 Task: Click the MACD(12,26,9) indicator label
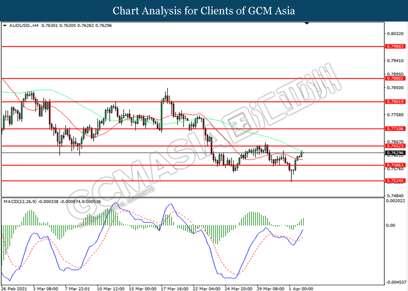click(x=20, y=201)
